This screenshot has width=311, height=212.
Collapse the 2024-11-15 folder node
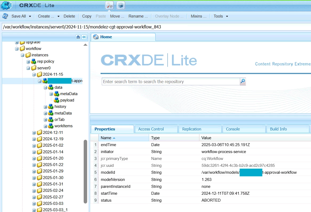[x=34, y=75]
